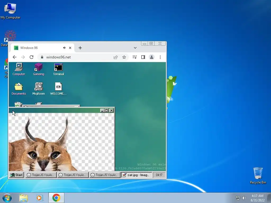Expand the tab search chevron
The height and width of the screenshot is (203, 271).
[x=135, y=48]
